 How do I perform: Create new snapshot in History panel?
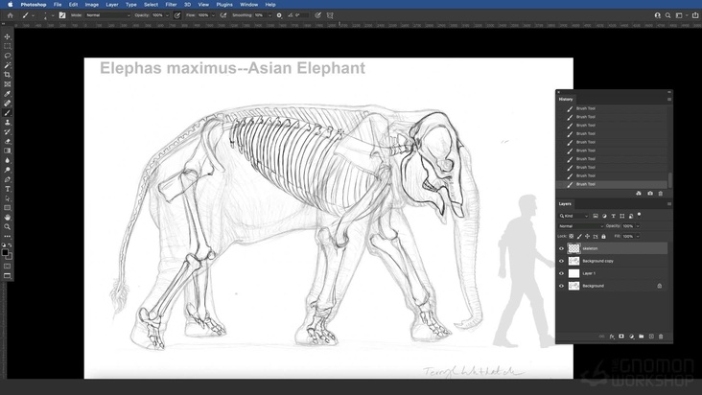(650, 194)
